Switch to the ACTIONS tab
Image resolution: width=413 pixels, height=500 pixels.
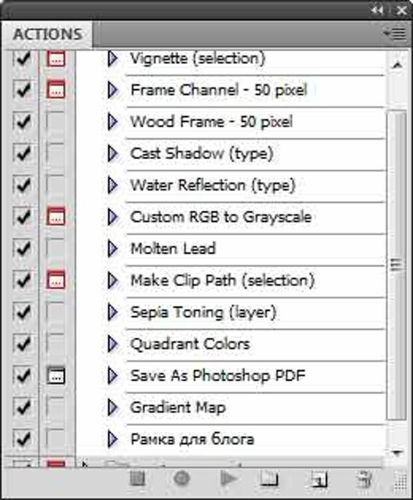(x=47, y=34)
